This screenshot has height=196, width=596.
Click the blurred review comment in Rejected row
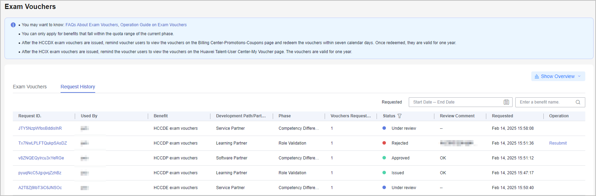457,143
